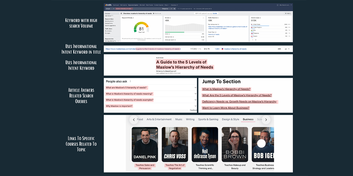The image size is (353, 176).
Task: Click the Feedback text under People also ask
Action: pos(194,110)
